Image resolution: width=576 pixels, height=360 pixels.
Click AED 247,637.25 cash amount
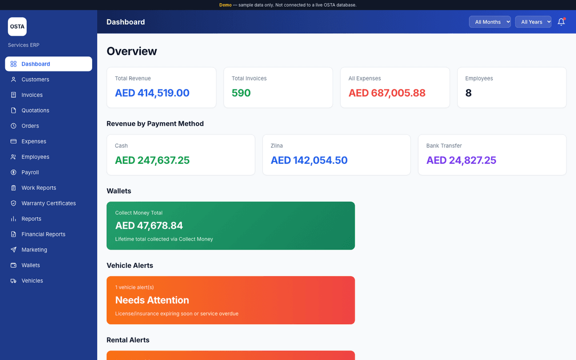152,160
